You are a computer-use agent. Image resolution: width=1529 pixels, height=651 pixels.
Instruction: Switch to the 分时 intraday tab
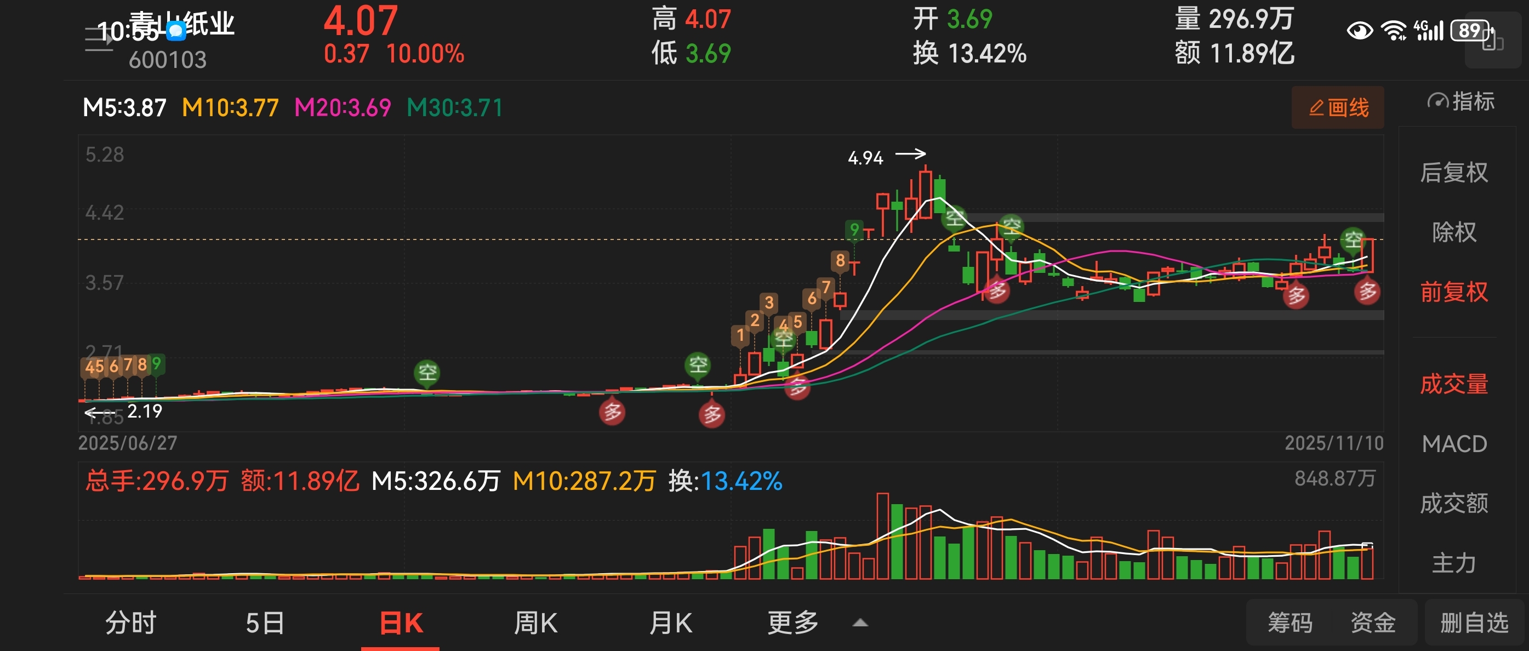[130, 623]
